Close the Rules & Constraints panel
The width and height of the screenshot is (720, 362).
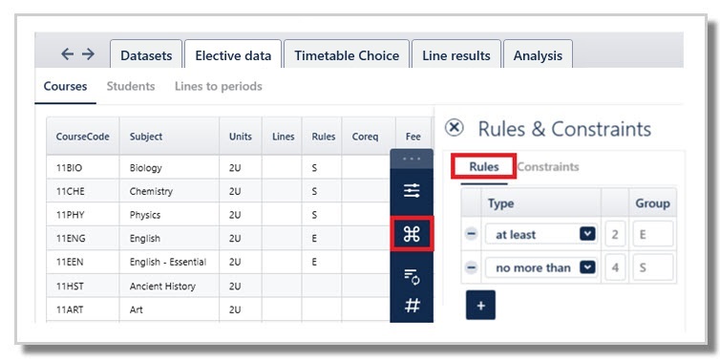[x=455, y=127]
